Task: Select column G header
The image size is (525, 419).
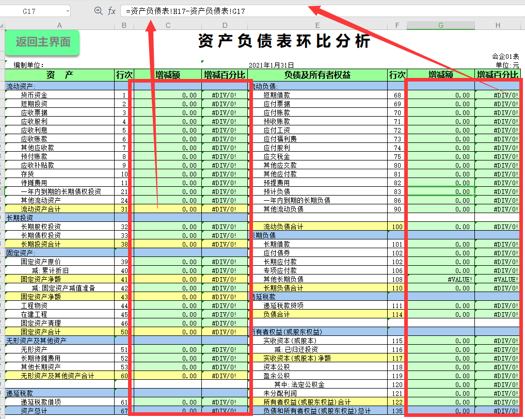Action: click(x=440, y=24)
